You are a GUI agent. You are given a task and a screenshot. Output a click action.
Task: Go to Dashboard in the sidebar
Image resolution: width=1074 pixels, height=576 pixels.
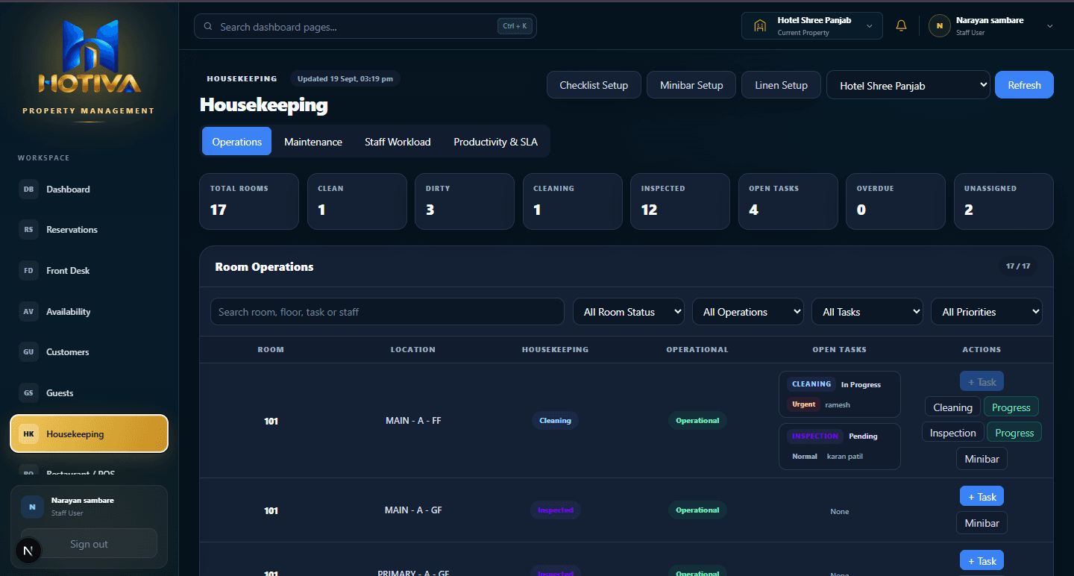[89, 190]
